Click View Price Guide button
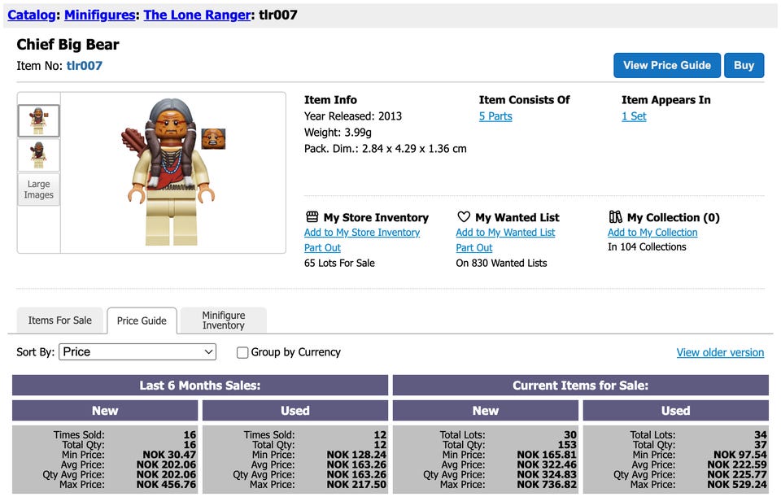Image resolution: width=781 pixels, height=497 pixels. (667, 65)
